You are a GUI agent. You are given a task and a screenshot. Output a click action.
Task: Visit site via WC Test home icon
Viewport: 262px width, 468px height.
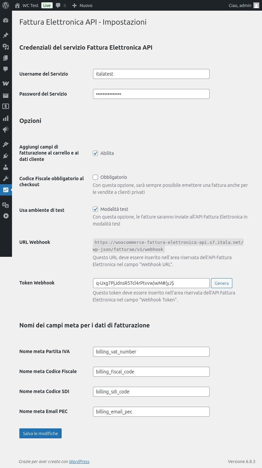pos(17,5)
